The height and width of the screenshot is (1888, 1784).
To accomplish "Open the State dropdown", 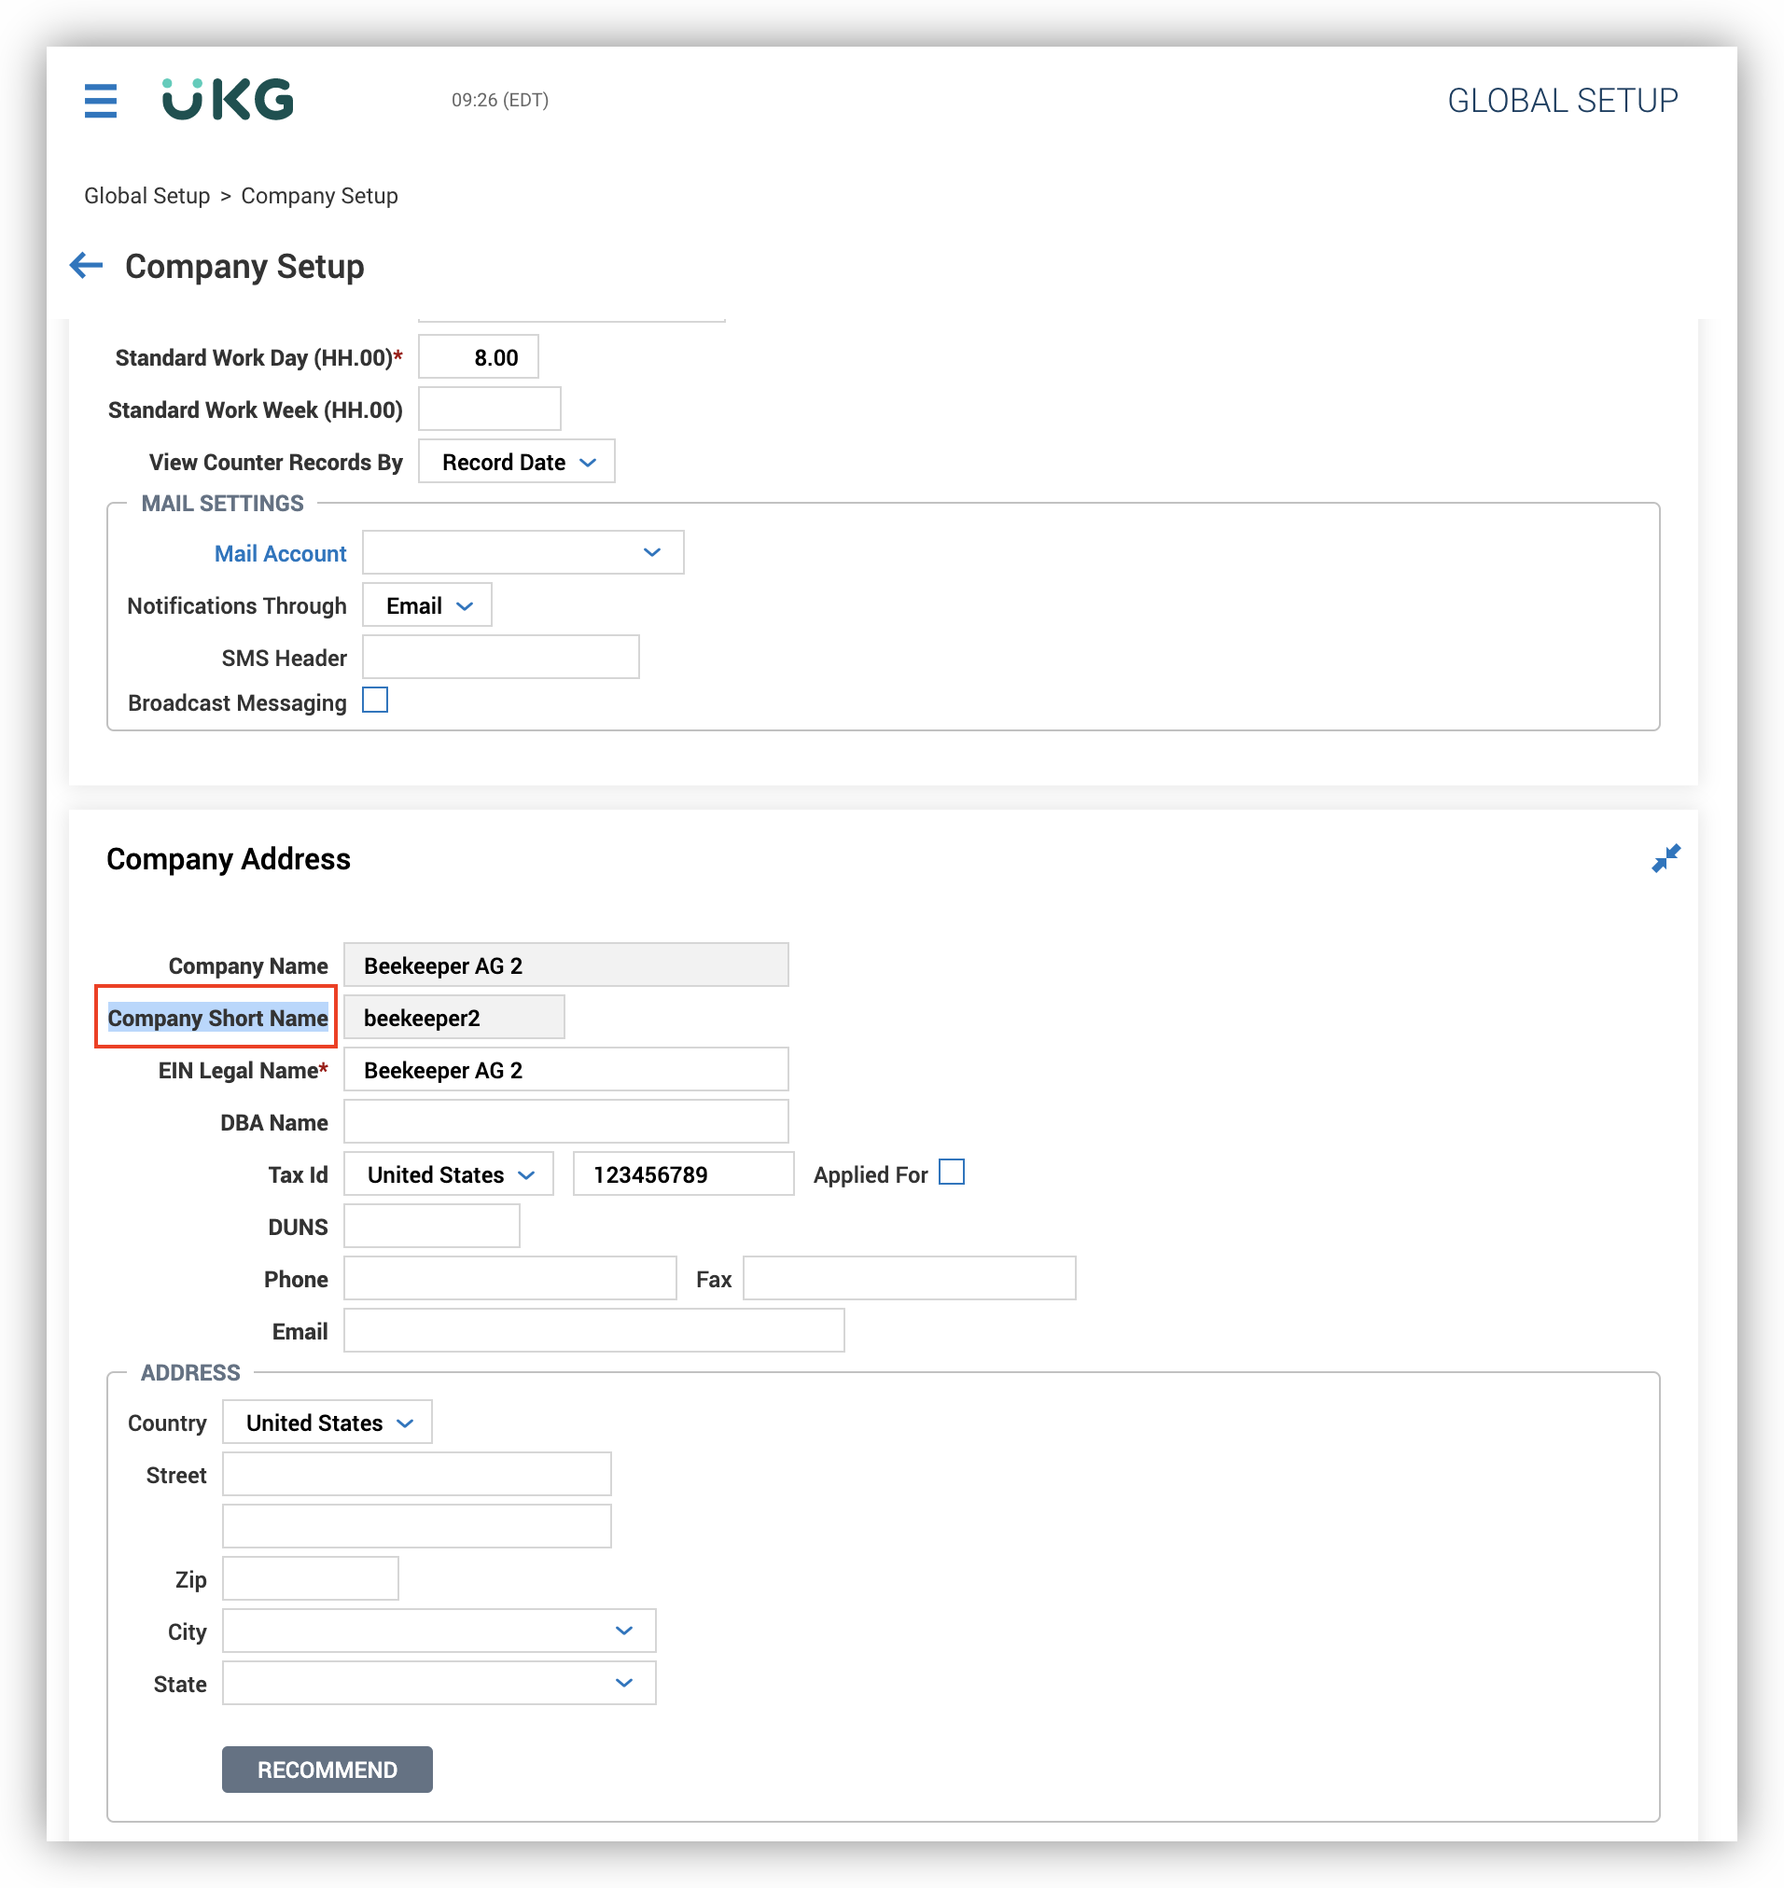I will coord(439,1683).
